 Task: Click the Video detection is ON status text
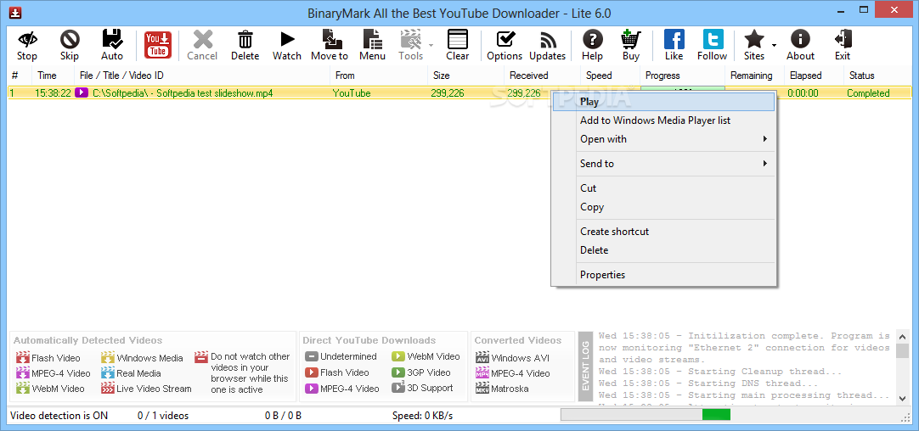pyautogui.click(x=59, y=416)
